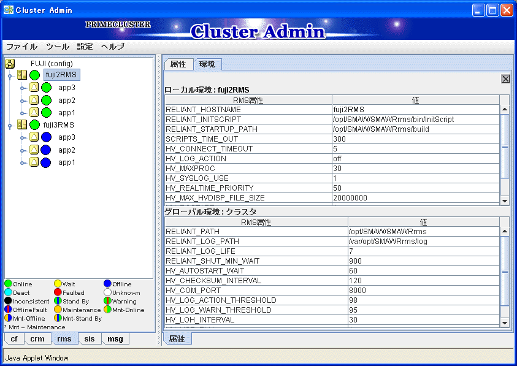517x366 pixels.
Task: Click the green status circle of app1 under fuji2RMS
Action: [46, 112]
